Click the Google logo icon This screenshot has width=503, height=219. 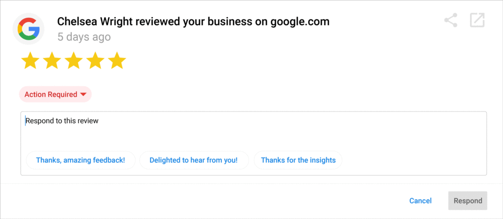[x=28, y=29]
